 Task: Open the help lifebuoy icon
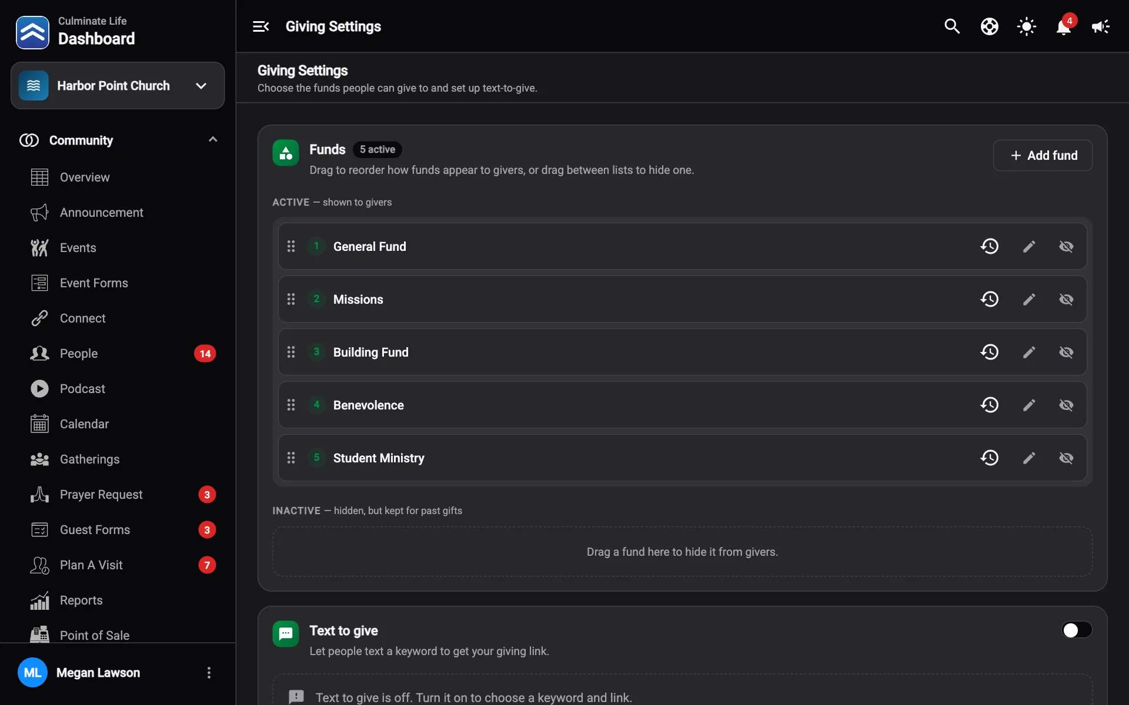pyautogui.click(x=990, y=26)
